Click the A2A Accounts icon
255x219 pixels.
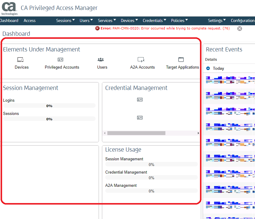(x=141, y=60)
